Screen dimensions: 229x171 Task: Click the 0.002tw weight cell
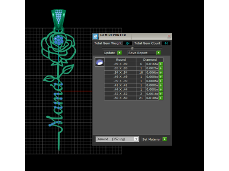click(152, 68)
